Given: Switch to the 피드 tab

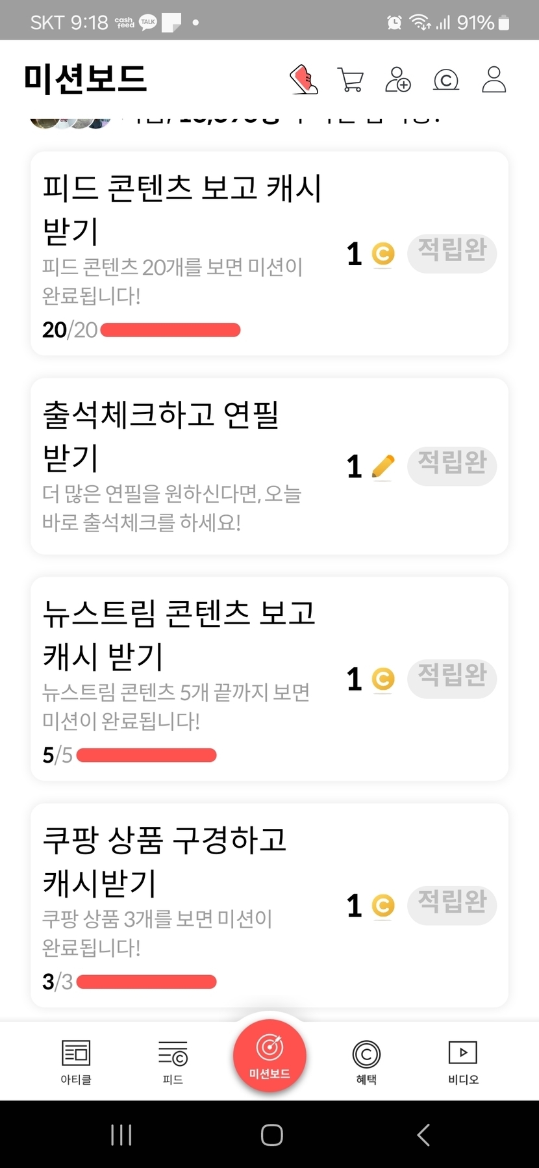Looking at the screenshot, I should pos(173,1061).
